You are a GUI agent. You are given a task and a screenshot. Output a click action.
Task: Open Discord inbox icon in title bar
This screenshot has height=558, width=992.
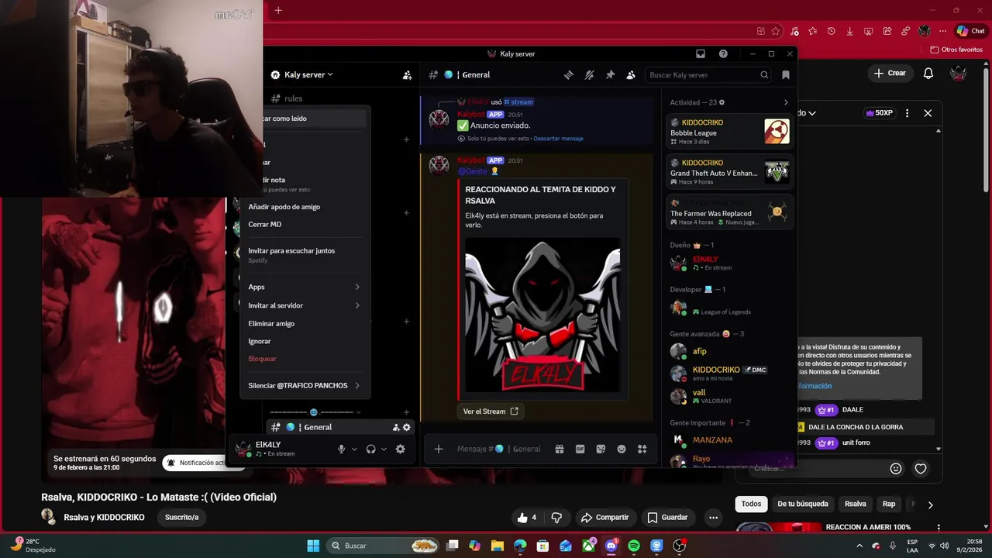(701, 53)
